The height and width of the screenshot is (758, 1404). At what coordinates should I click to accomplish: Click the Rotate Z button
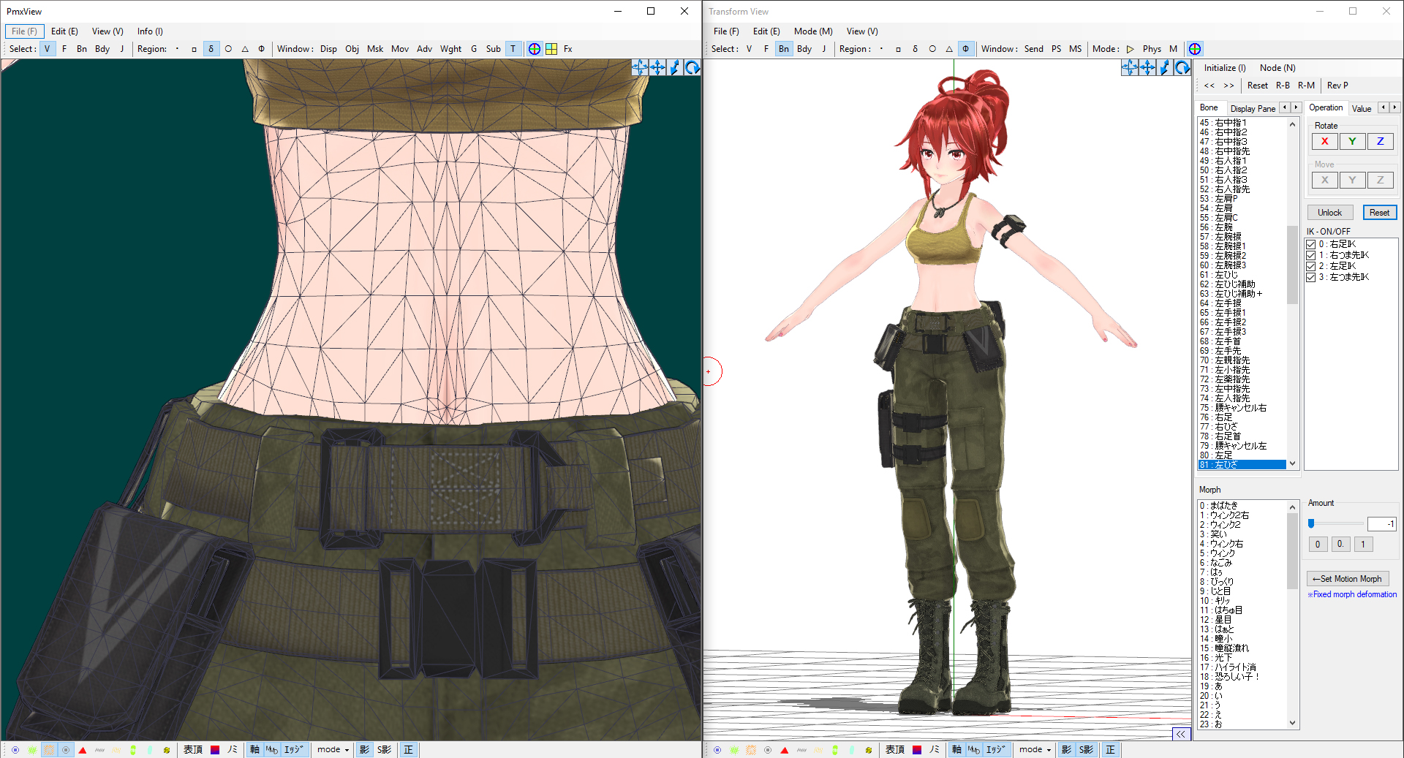[1381, 142]
